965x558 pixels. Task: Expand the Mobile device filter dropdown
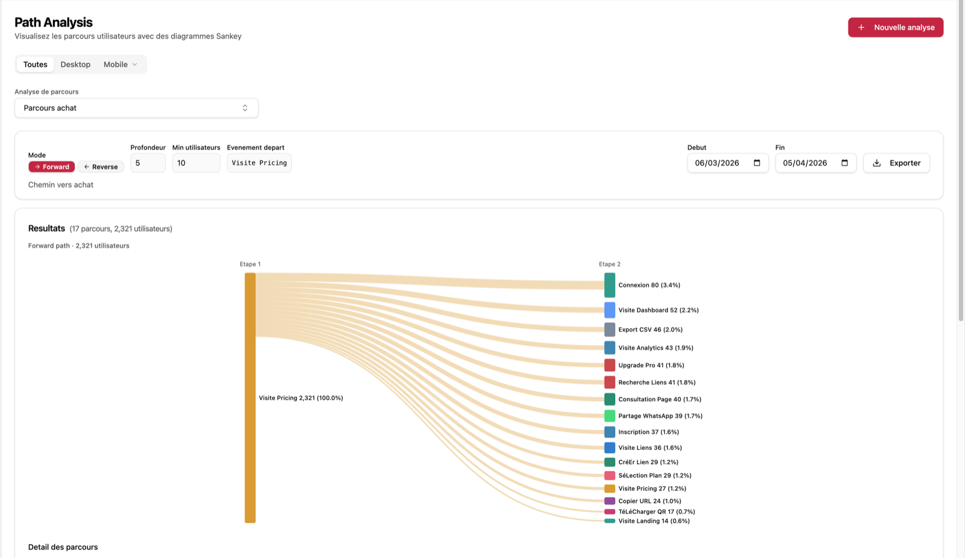pos(120,65)
